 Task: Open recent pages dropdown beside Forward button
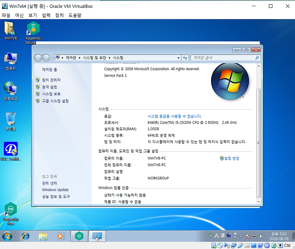[x=52, y=58]
